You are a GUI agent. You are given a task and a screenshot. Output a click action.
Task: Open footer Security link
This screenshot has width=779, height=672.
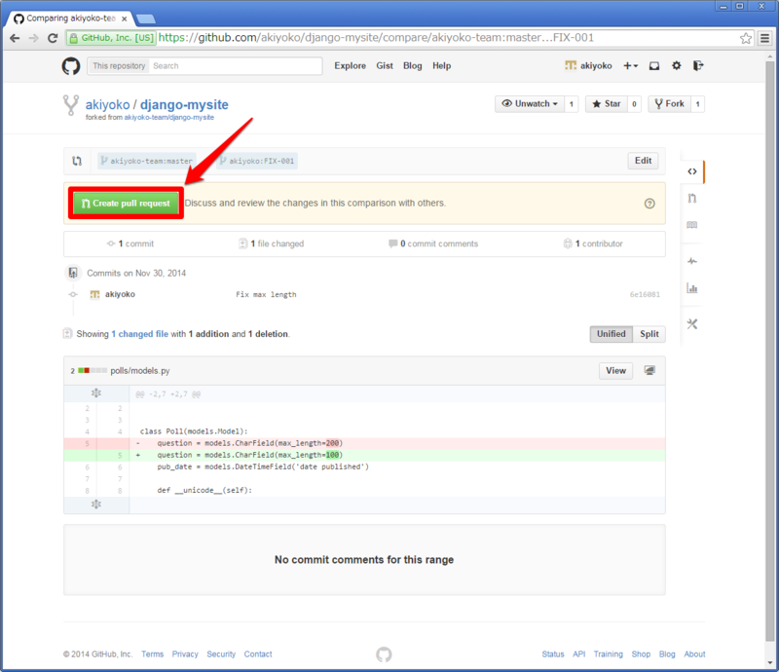tap(221, 654)
